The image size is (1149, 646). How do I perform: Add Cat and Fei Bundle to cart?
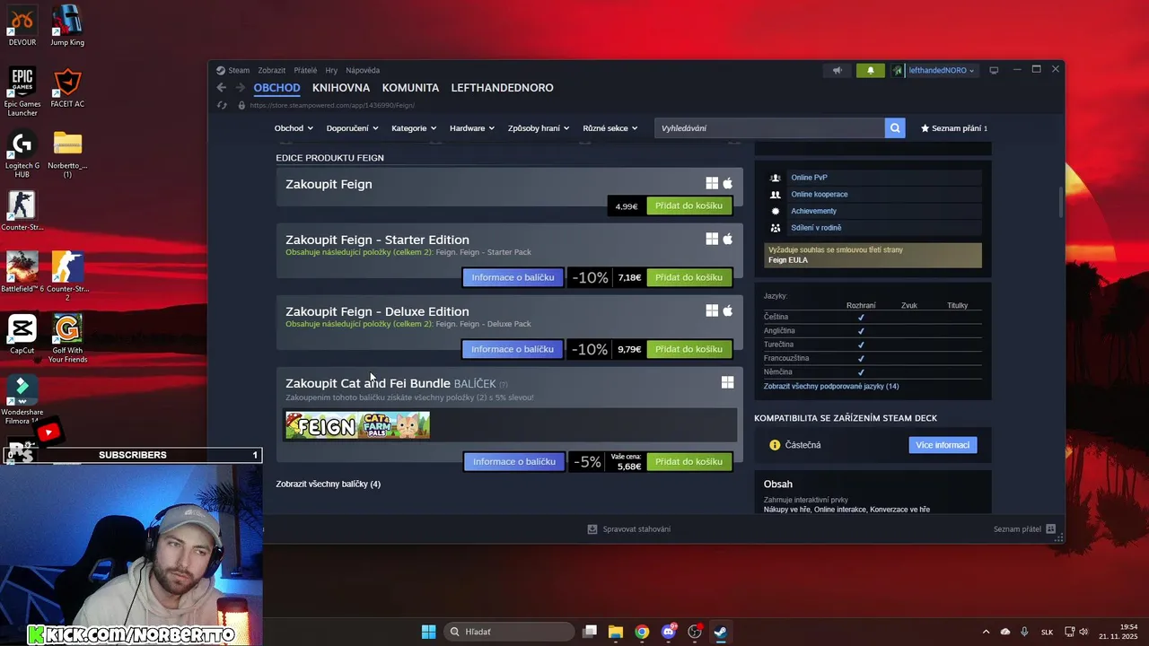[689, 461]
